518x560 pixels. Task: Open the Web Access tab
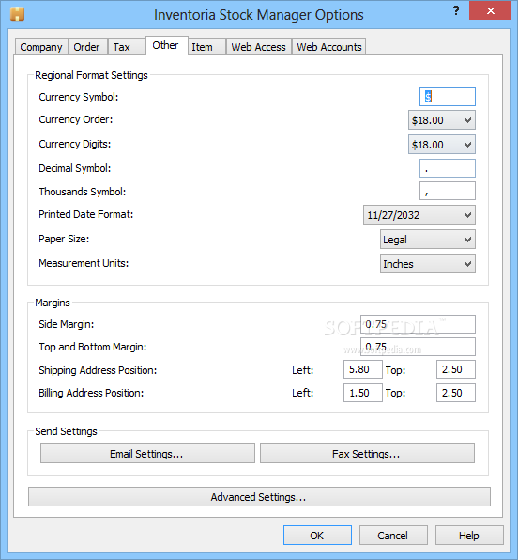[x=259, y=47]
